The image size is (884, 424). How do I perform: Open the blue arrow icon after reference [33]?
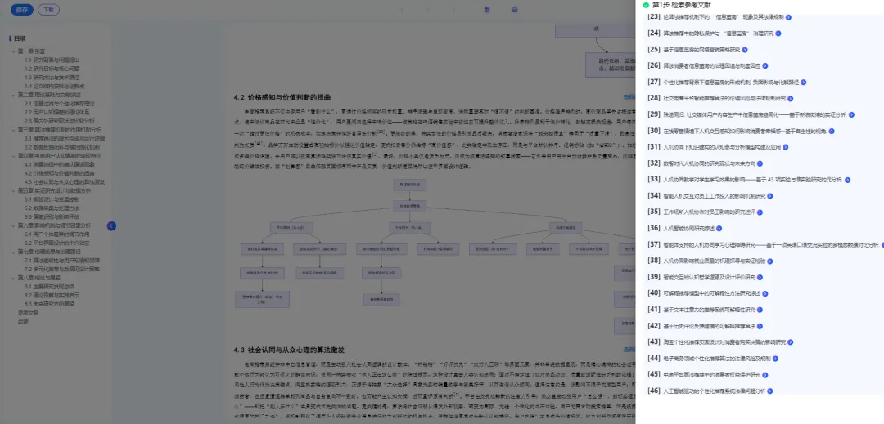[x=847, y=180]
